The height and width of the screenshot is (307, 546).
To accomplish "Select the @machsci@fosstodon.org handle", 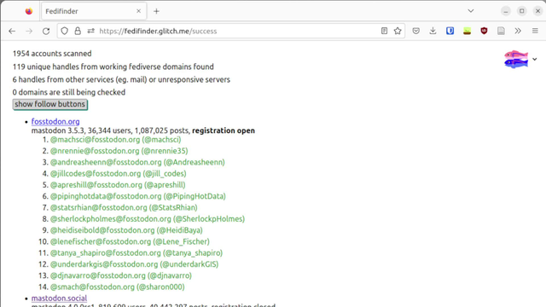I will pos(95,140).
